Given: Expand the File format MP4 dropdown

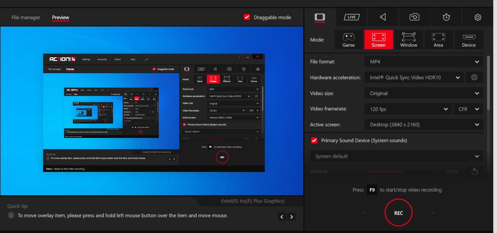Looking at the screenshot, I should [424, 62].
